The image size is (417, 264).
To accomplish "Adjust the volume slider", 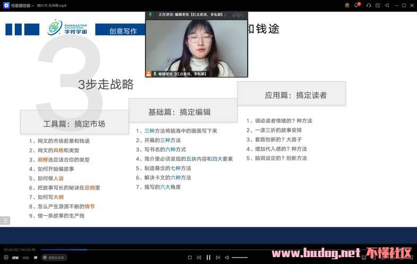I will (240, 257).
